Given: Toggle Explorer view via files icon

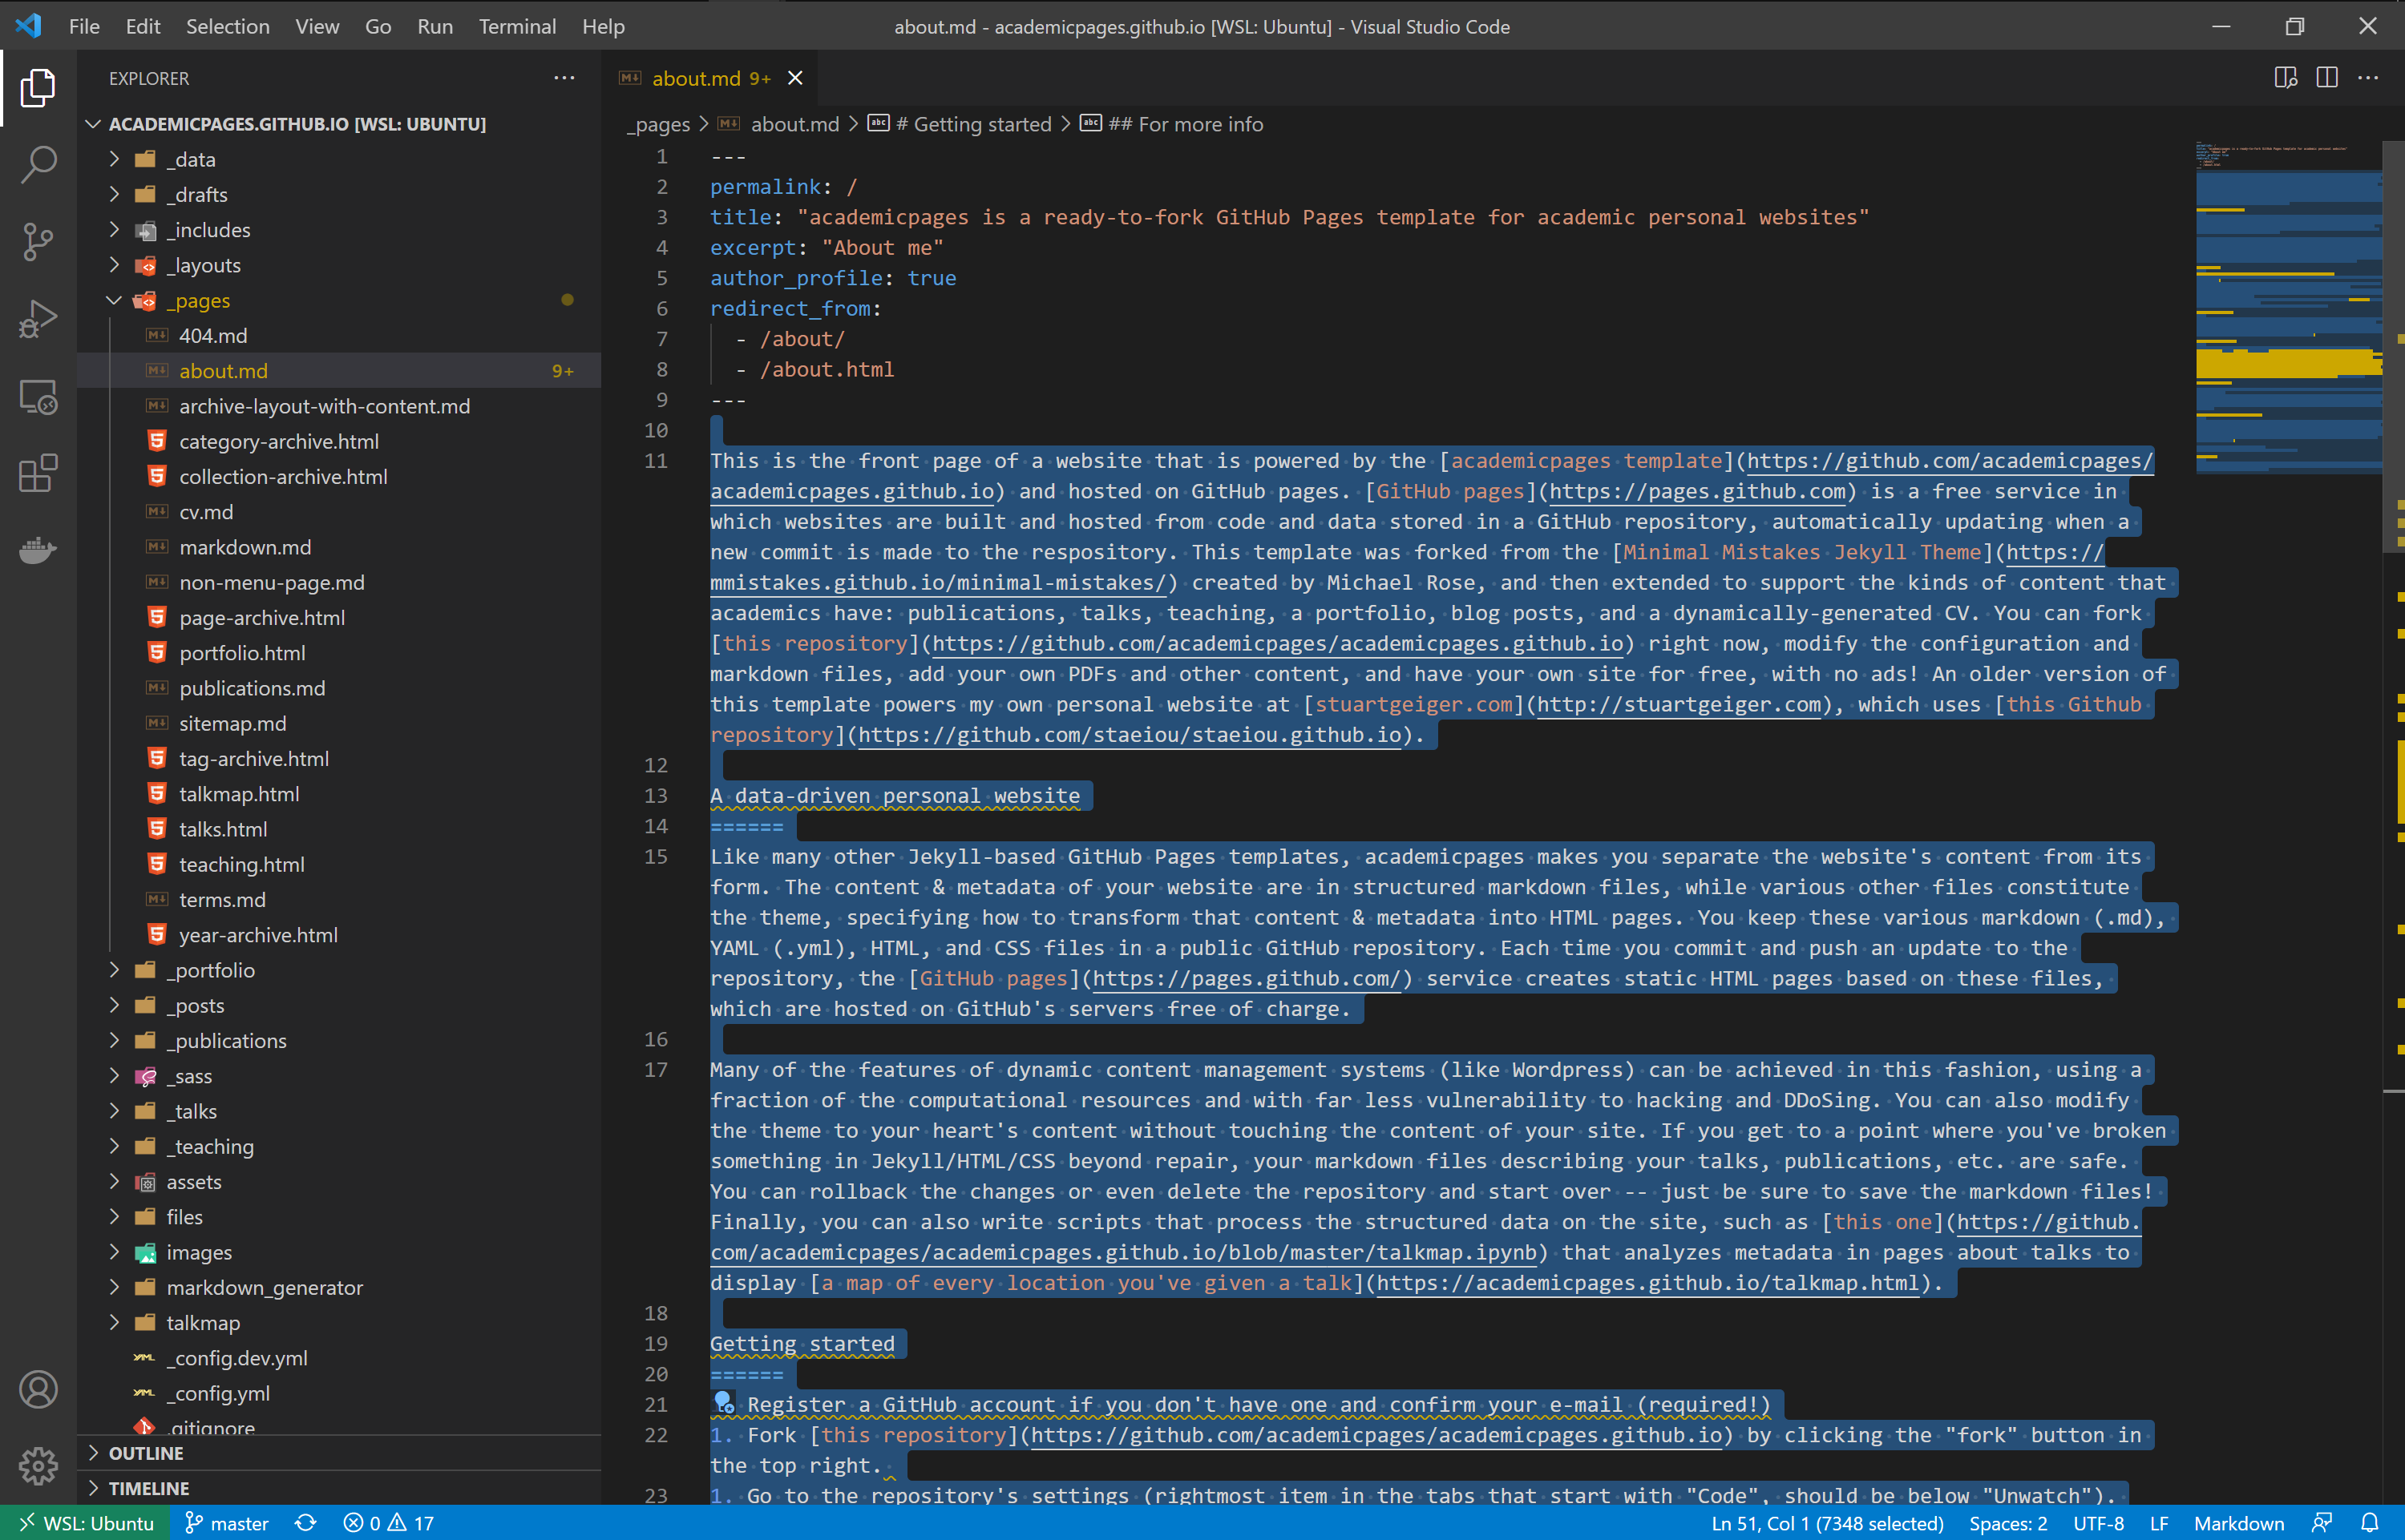Looking at the screenshot, I should click(38, 88).
